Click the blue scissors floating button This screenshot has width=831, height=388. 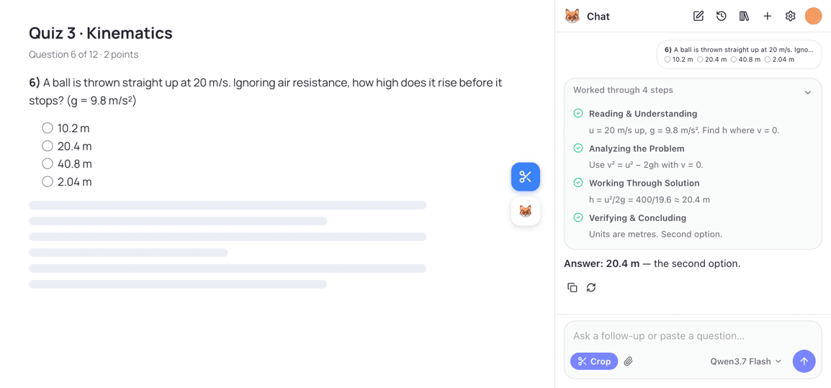point(525,177)
